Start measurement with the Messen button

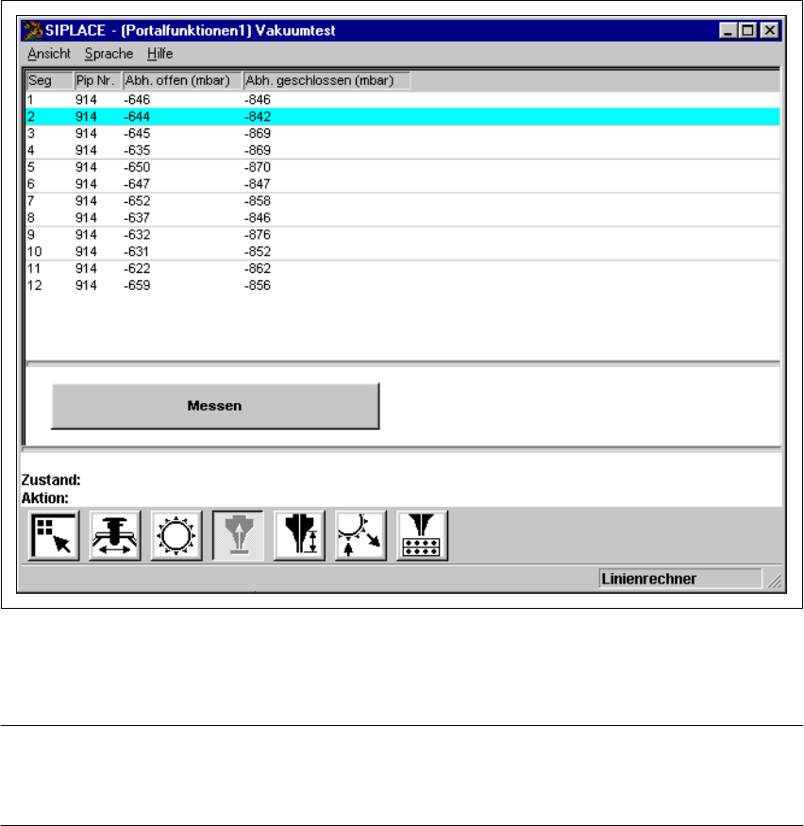click(x=215, y=406)
